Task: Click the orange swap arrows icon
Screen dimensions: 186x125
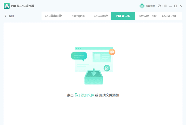Action: click(x=112, y=52)
